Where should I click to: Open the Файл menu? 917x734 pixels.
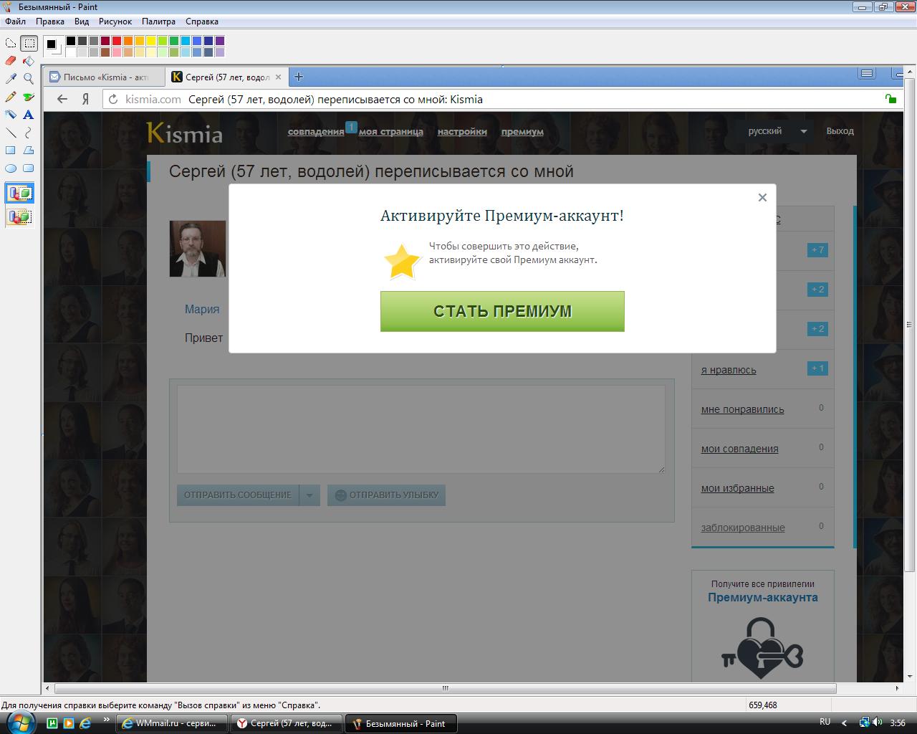coord(15,22)
